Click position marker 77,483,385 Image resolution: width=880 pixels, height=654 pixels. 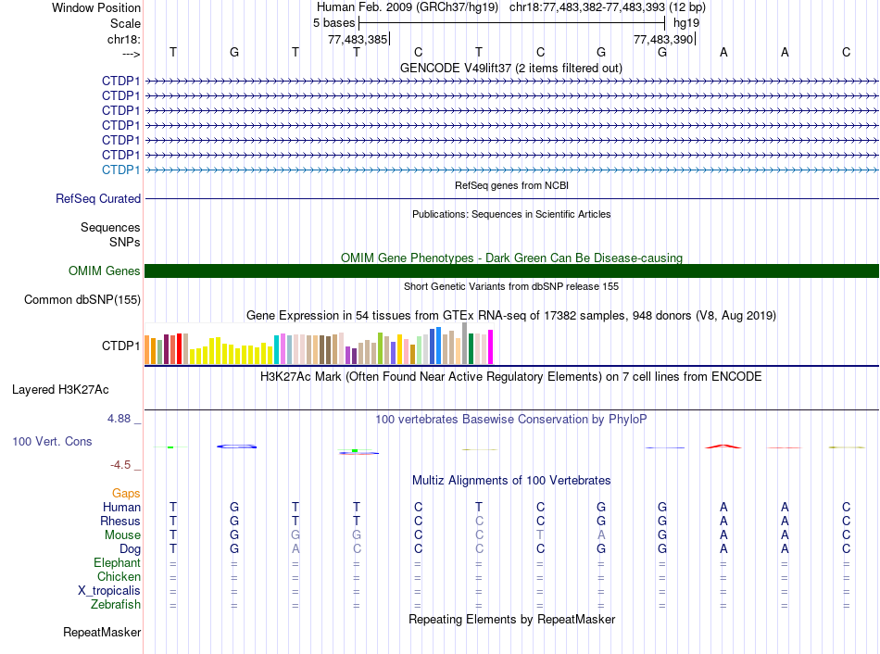pyautogui.click(x=358, y=39)
